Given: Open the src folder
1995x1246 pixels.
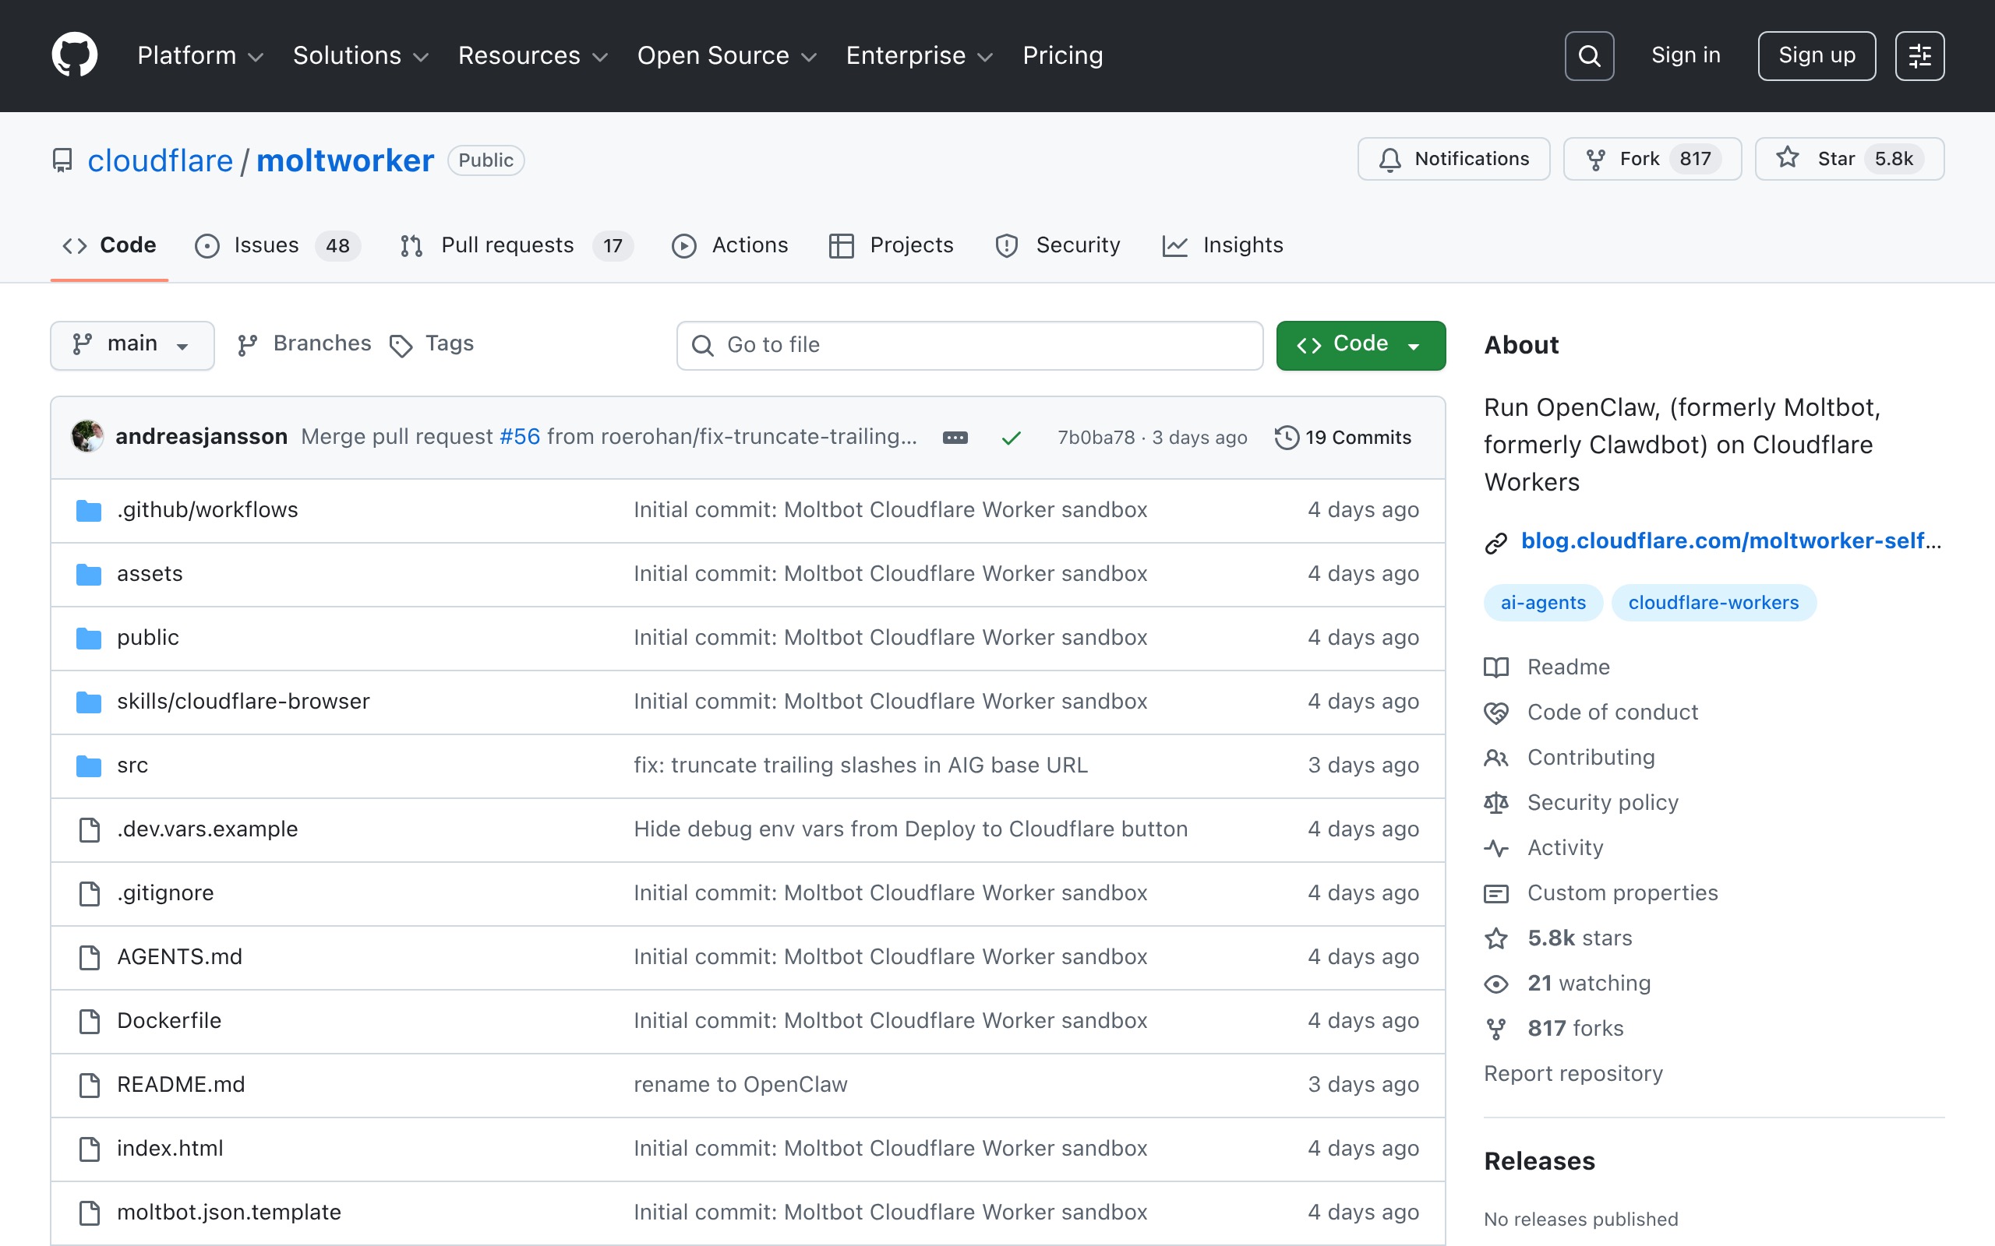Looking at the screenshot, I should point(132,765).
